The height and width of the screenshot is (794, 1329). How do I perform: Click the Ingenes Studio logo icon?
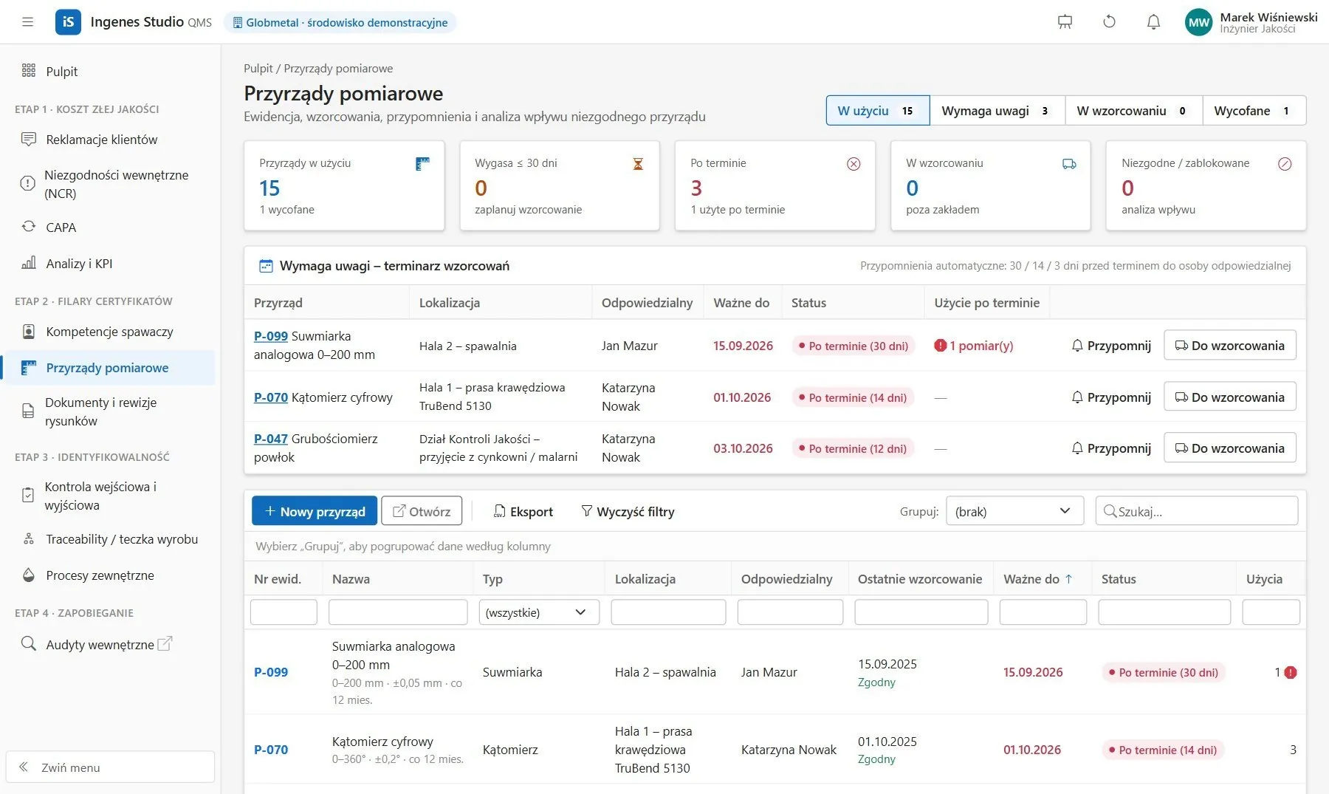(x=68, y=22)
